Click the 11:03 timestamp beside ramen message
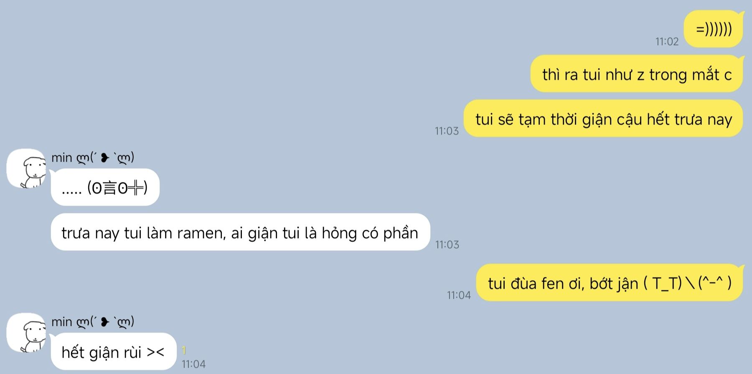 [447, 244]
